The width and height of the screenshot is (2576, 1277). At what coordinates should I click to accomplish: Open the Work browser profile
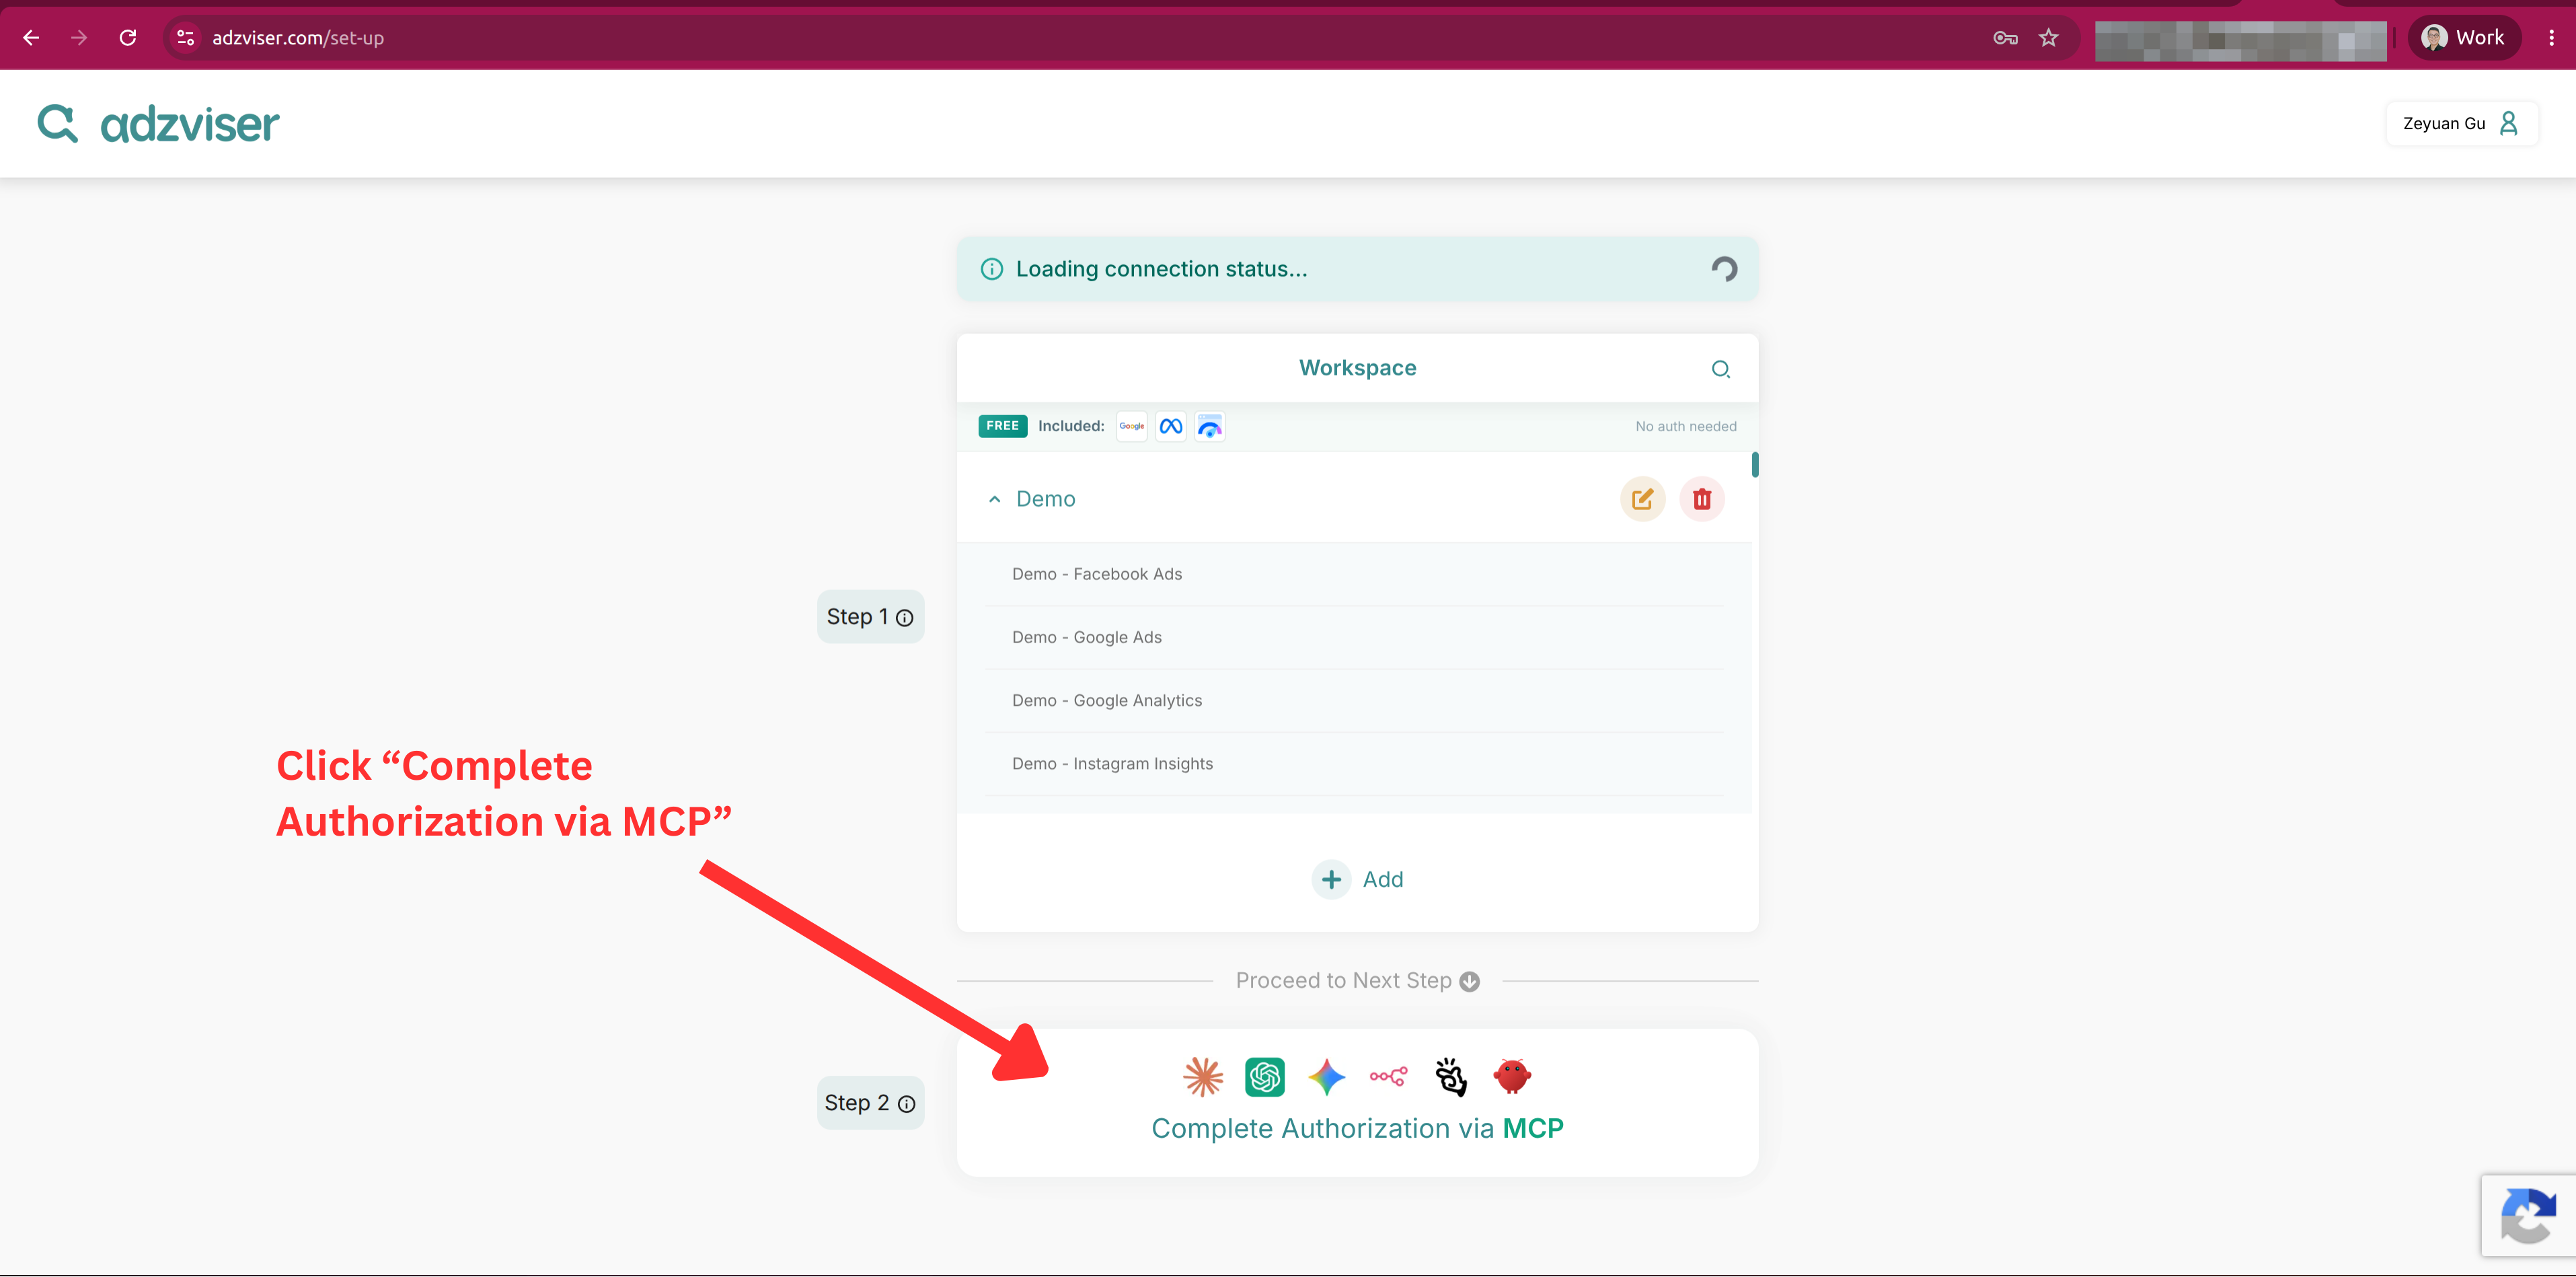pyautogui.click(x=2463, y=38)
